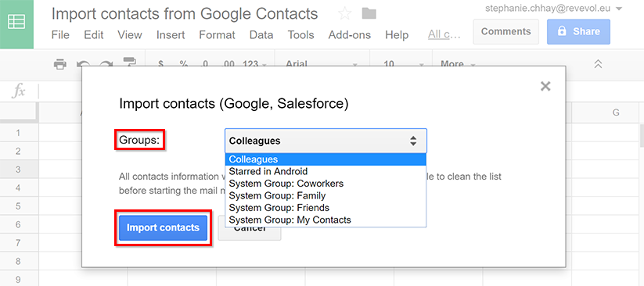Expand the More toolbar dropdown
Screen dimensions: 644x286
tap(458, 64)
